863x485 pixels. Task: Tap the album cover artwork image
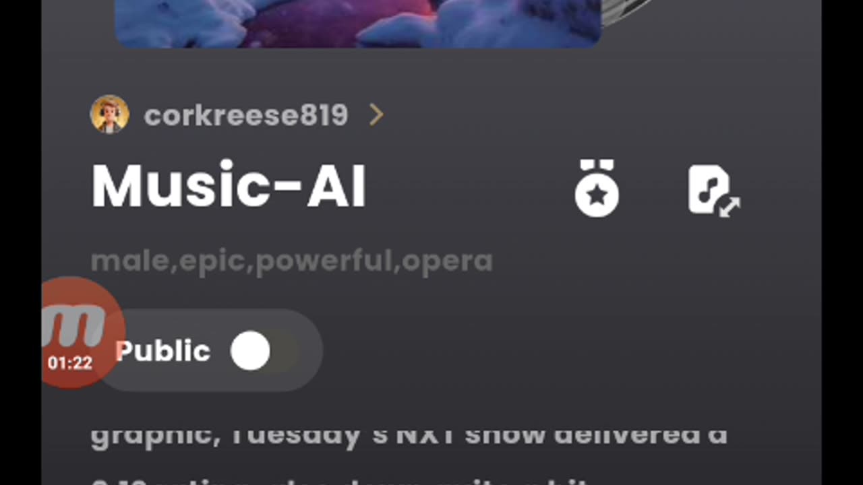coord(358,24)
